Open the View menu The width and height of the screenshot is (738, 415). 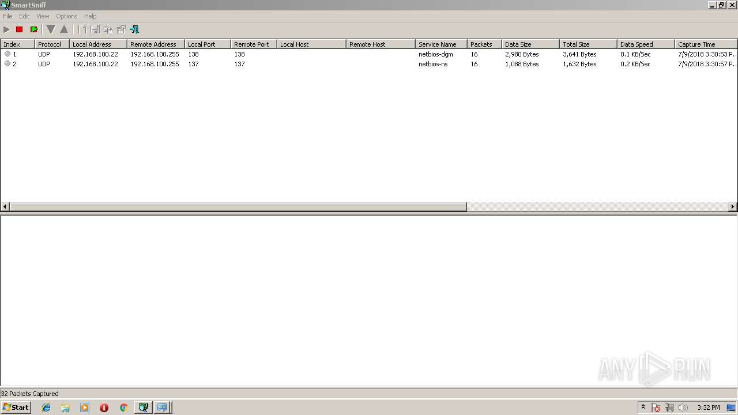tap(43, 16)
